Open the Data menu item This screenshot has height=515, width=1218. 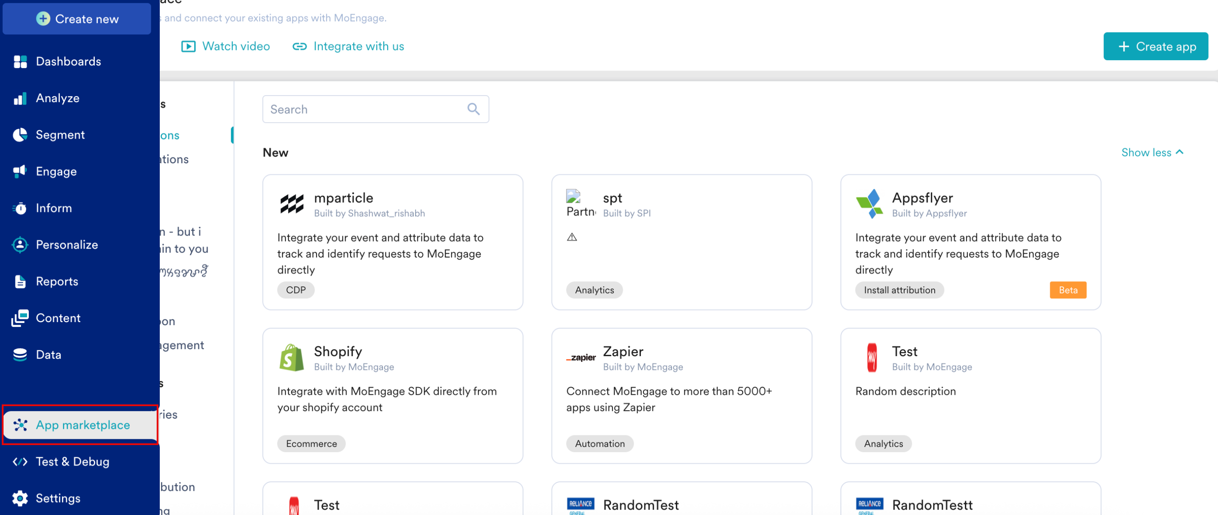[x=48, y=355]
